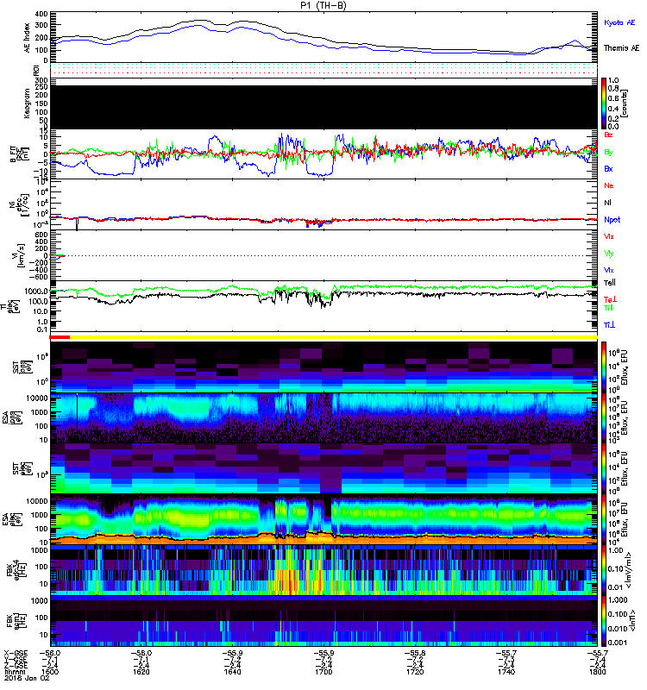Click the B FIT magnetic field panel
The width and height of the screenshot is (647, 690).
click(323, 154)
